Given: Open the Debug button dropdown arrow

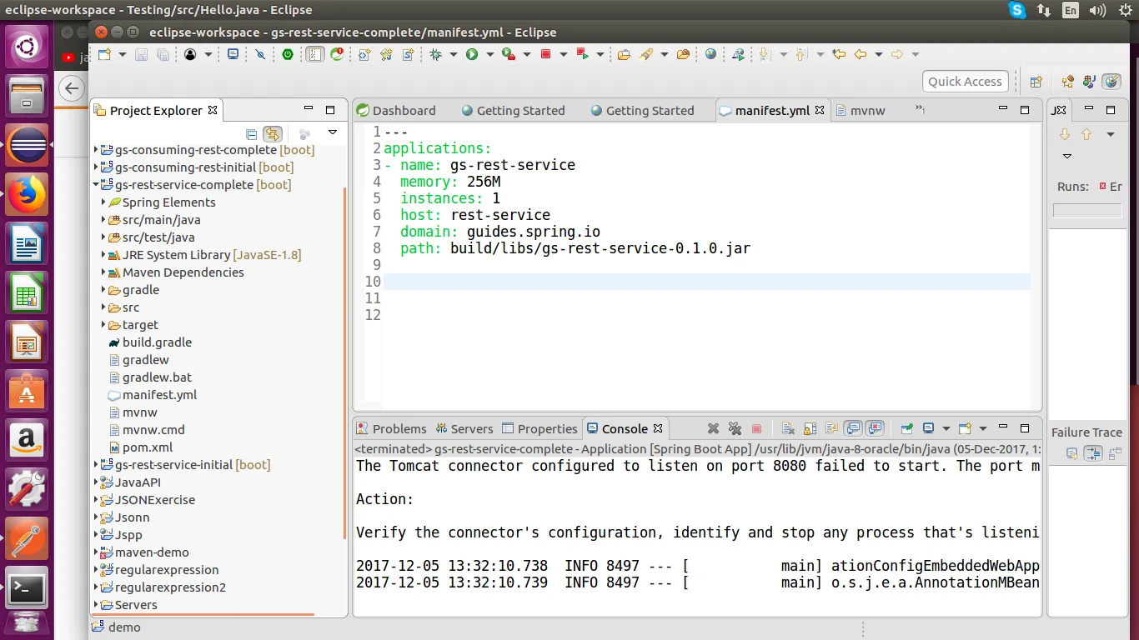Looking at the screenshot, I should tap(454, 54).
